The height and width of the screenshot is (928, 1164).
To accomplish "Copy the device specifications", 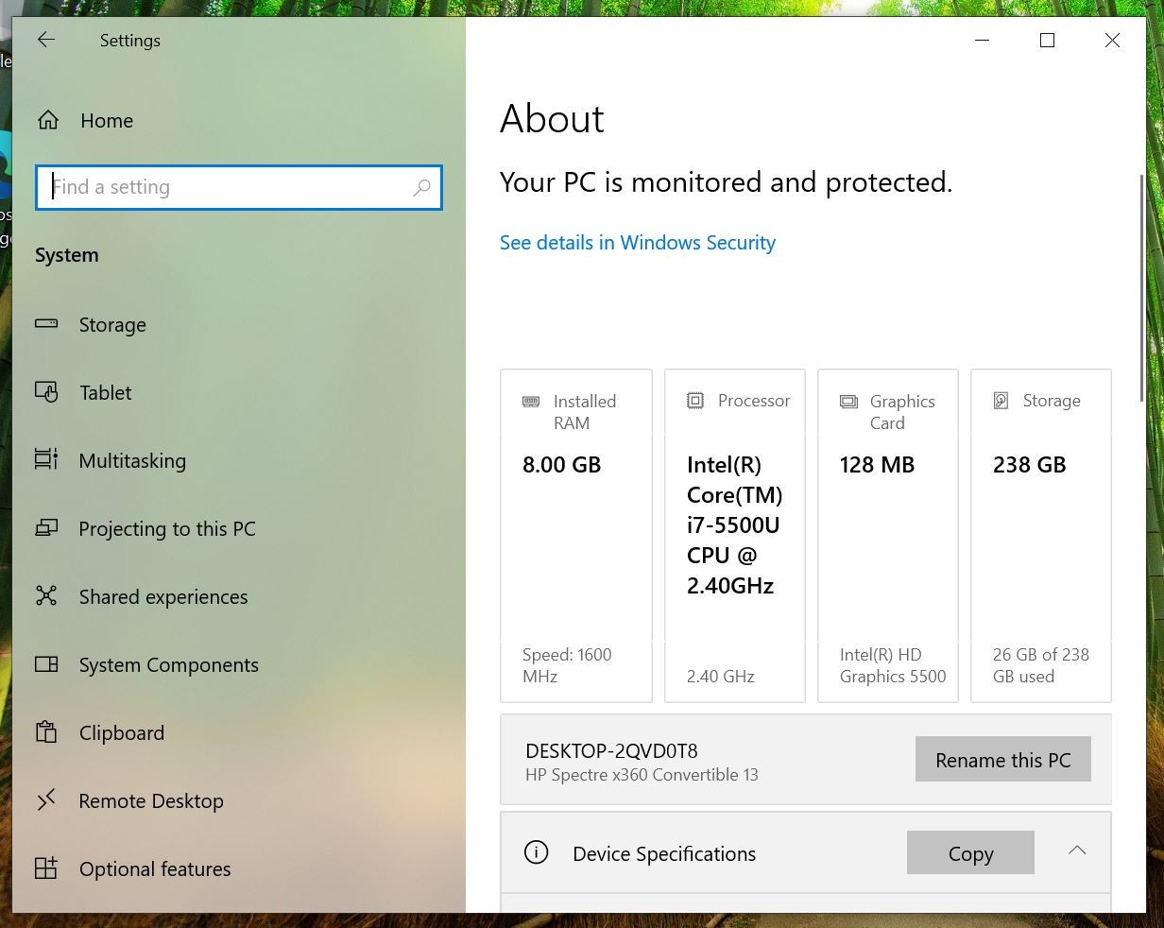I will pos(970,853).
